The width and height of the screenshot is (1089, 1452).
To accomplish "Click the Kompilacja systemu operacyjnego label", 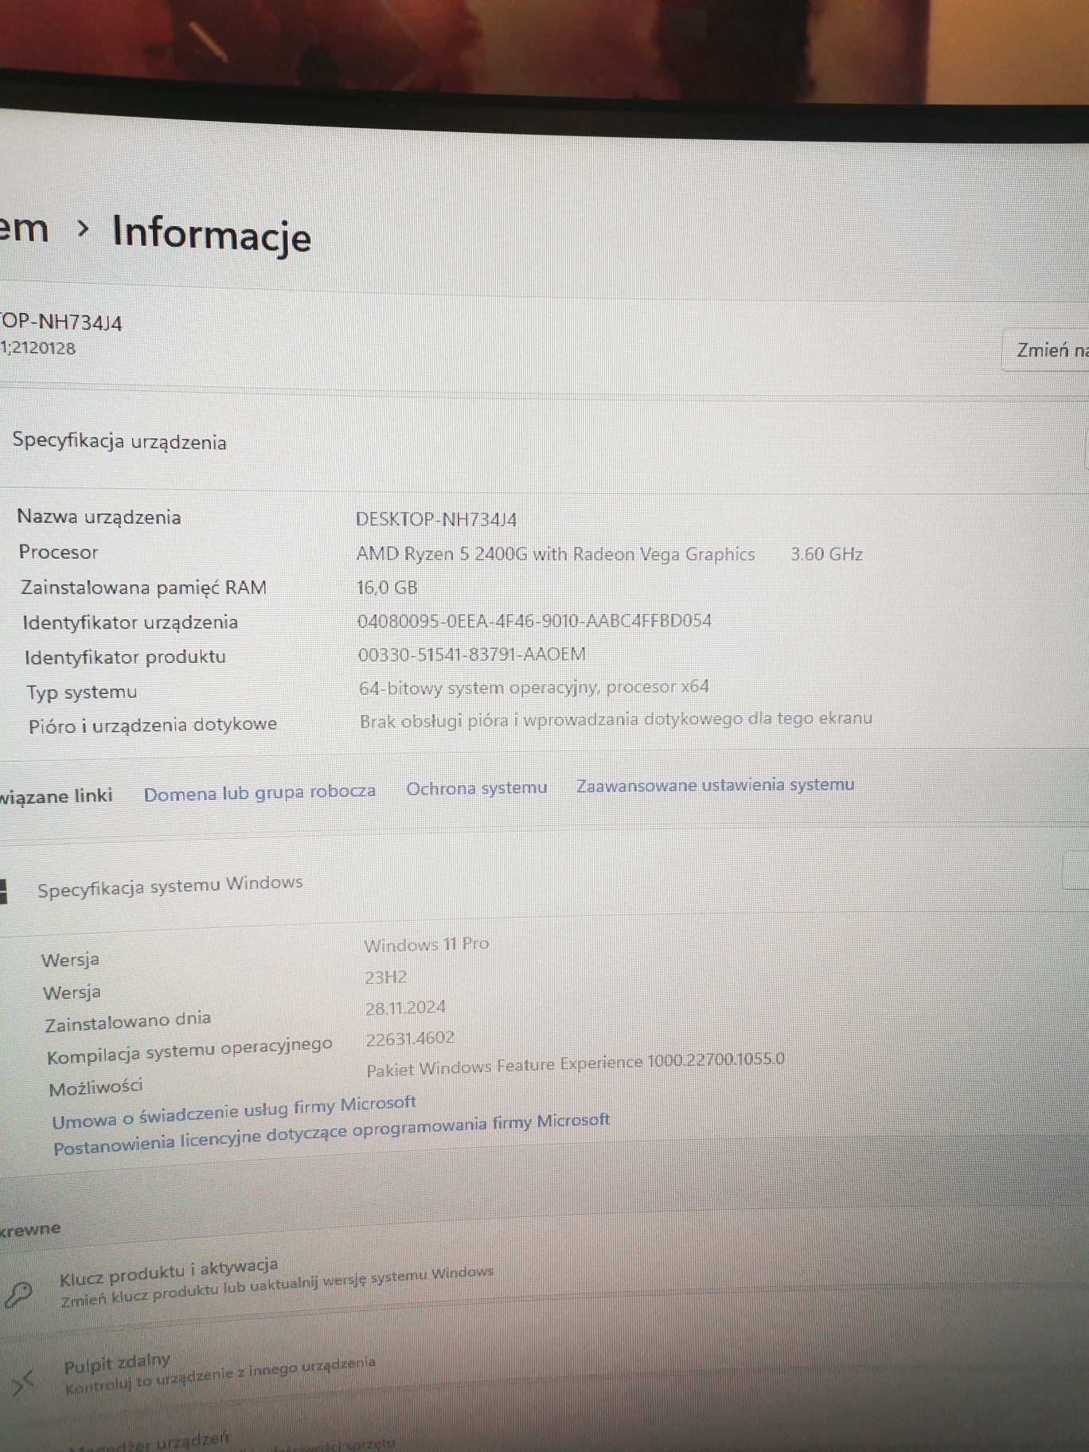I will click(189, 1050).
